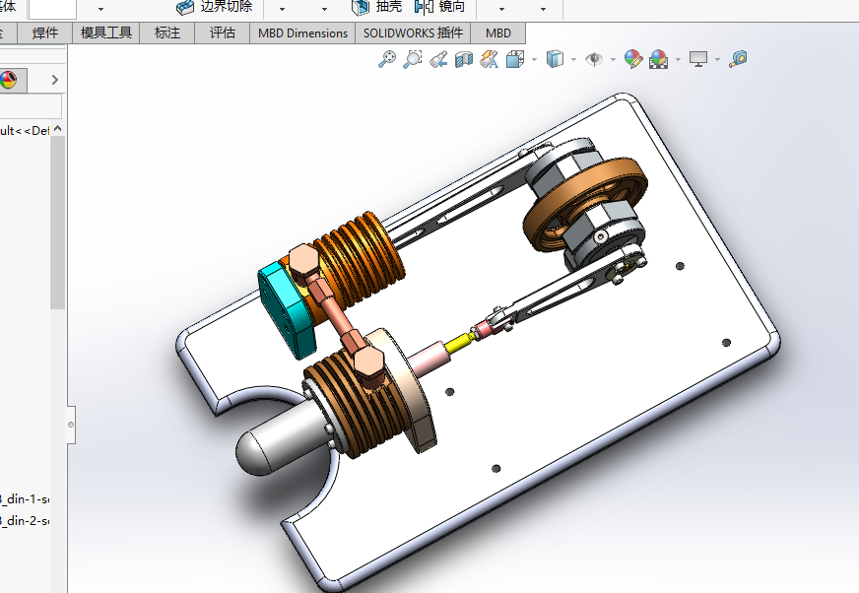The image size is (859, 593).
Task: Click the feature tree filter field
Action: pyautogui.click(x=31, y=106)
